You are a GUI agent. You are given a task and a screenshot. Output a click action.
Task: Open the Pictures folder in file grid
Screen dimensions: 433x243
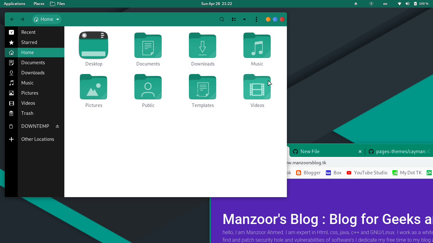click(x=94, y=87)
